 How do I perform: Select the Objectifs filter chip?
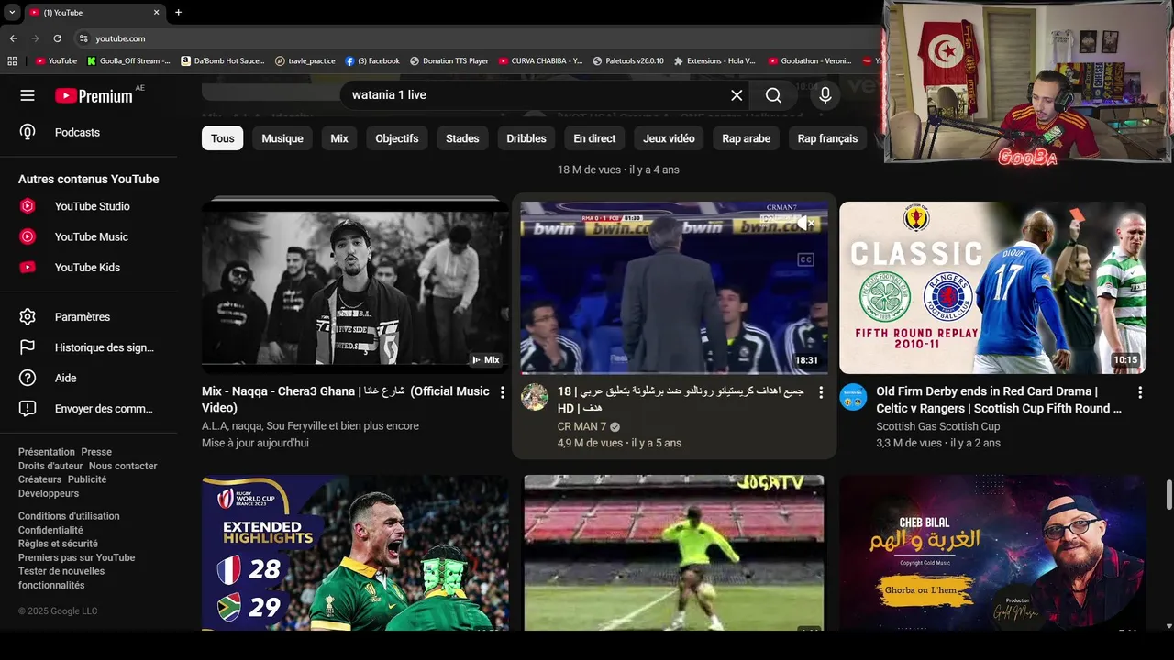[x=397, y=138]
